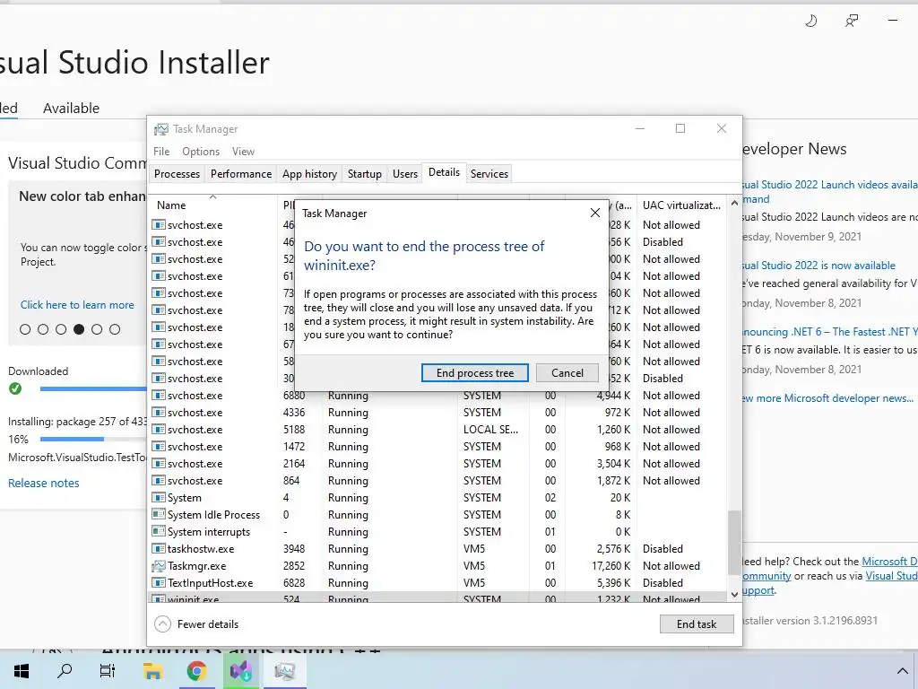Select svchost.exe icon with PID 864
918x689 pixels.
click(x=158, y=481)
